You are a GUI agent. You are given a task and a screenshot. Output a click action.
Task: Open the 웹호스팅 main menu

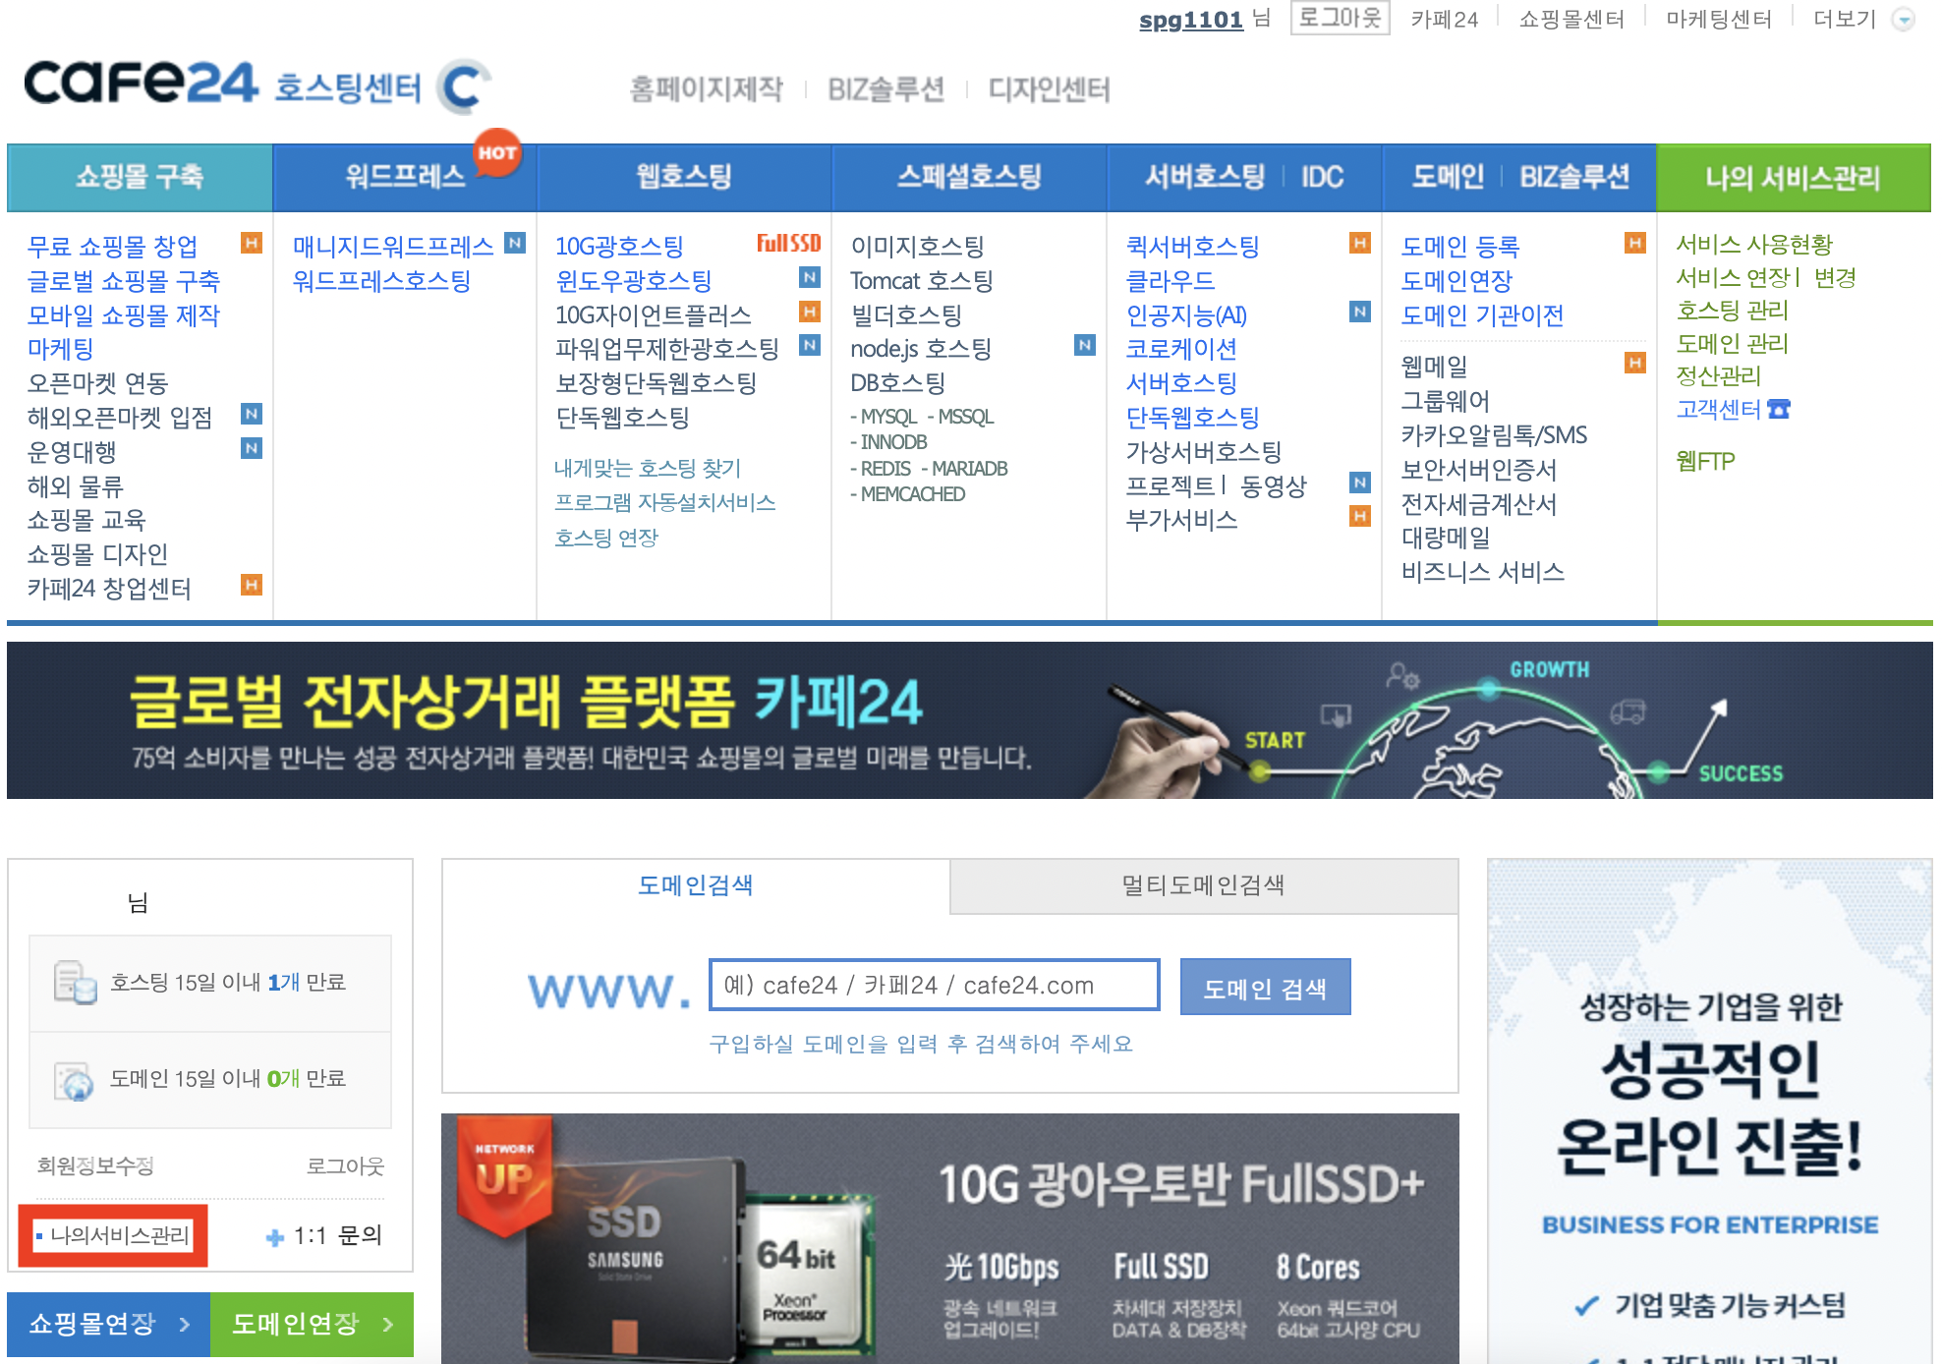point(684,177)
